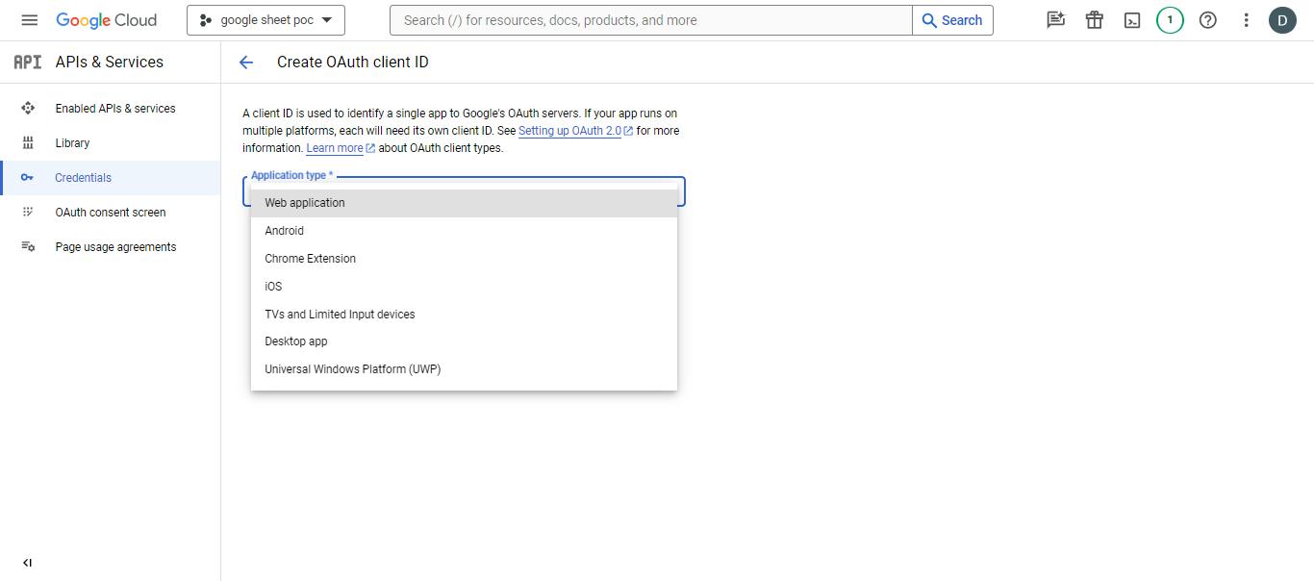This screenshot has width=1314, height=581.
Task: Open the google sheet poc project selector
Action: pos(265,20)
